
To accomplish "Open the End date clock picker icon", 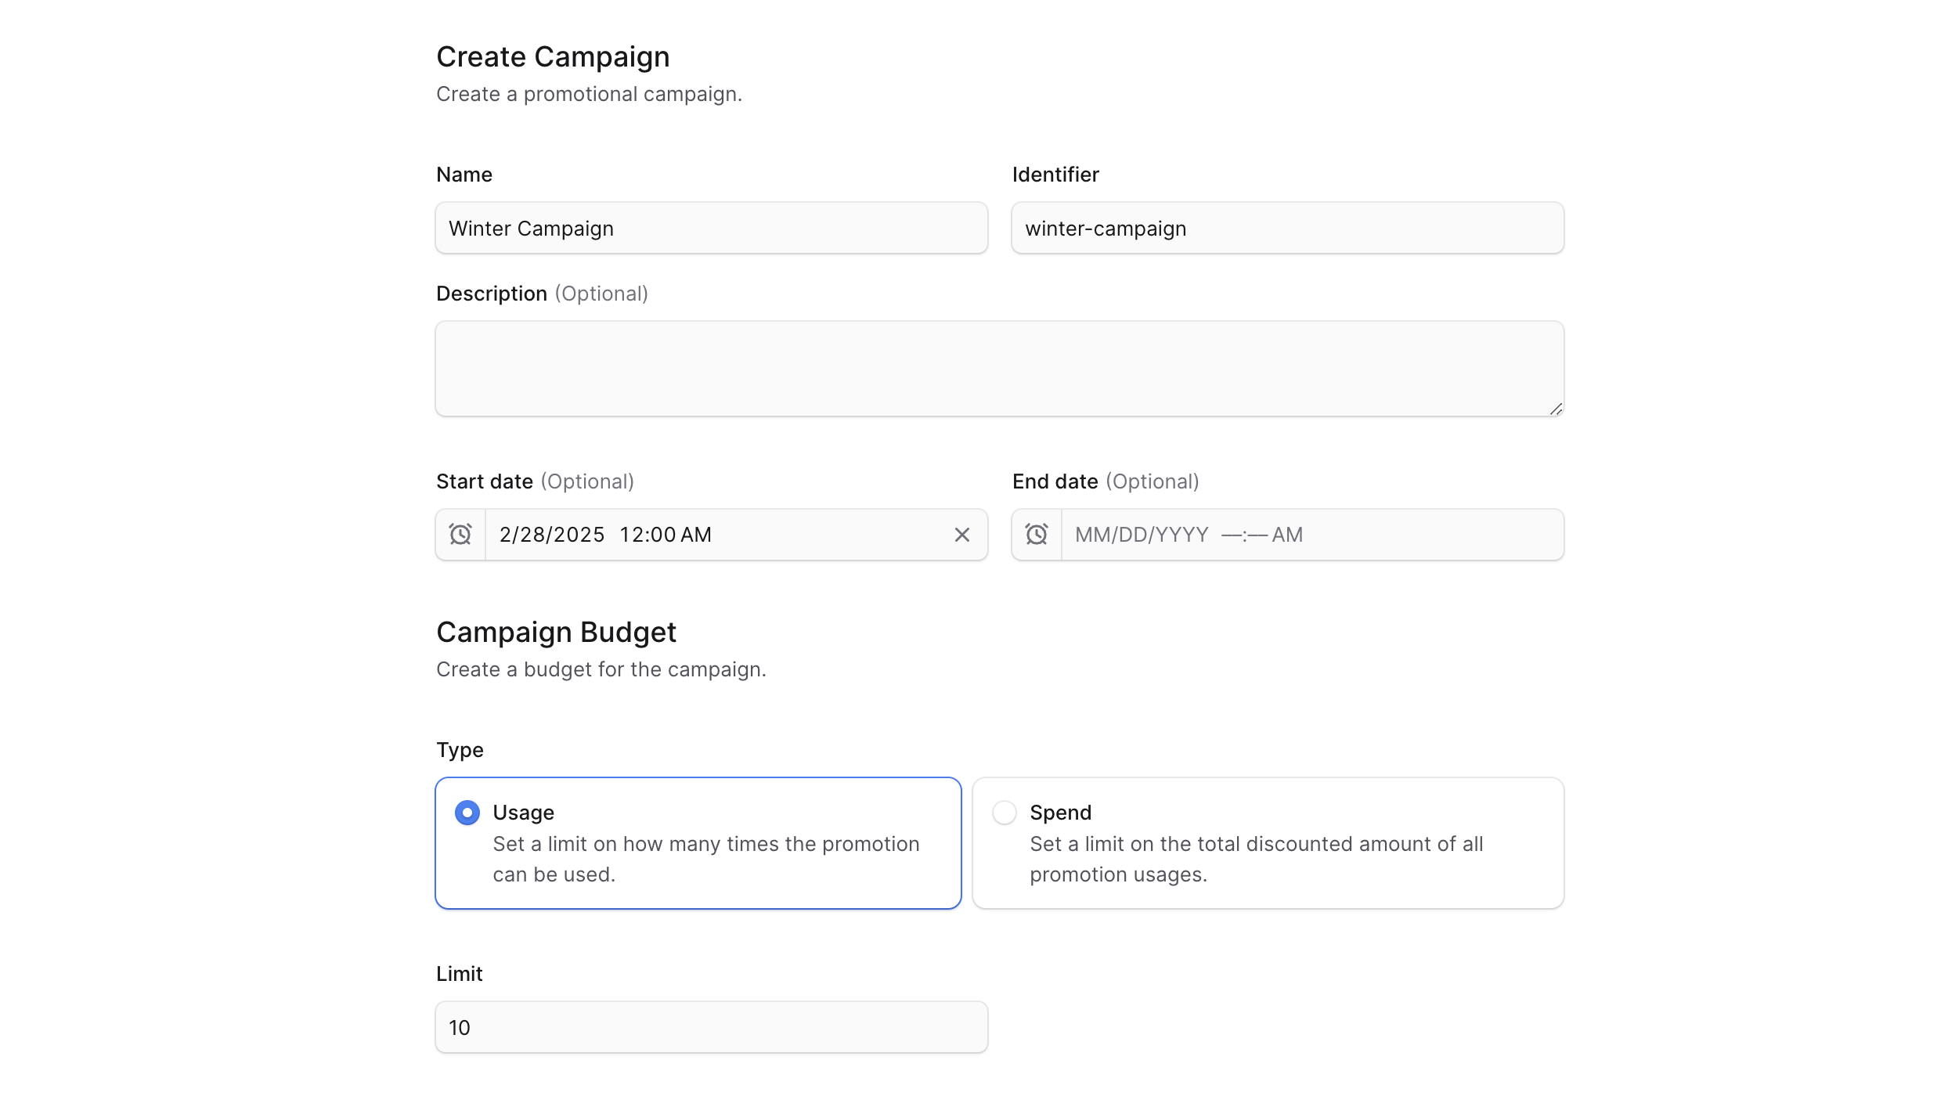I will click(1037, 535).
